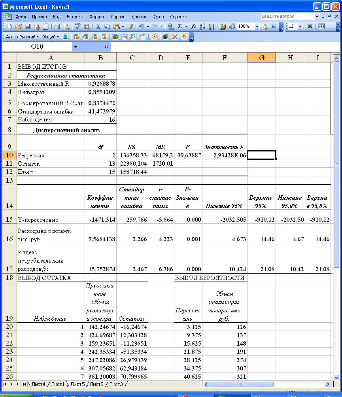The width and height of the screenshot is (342, 397).
Task: Select the Y-пересечение coefficient -1471,314
Action: point(100,217)
